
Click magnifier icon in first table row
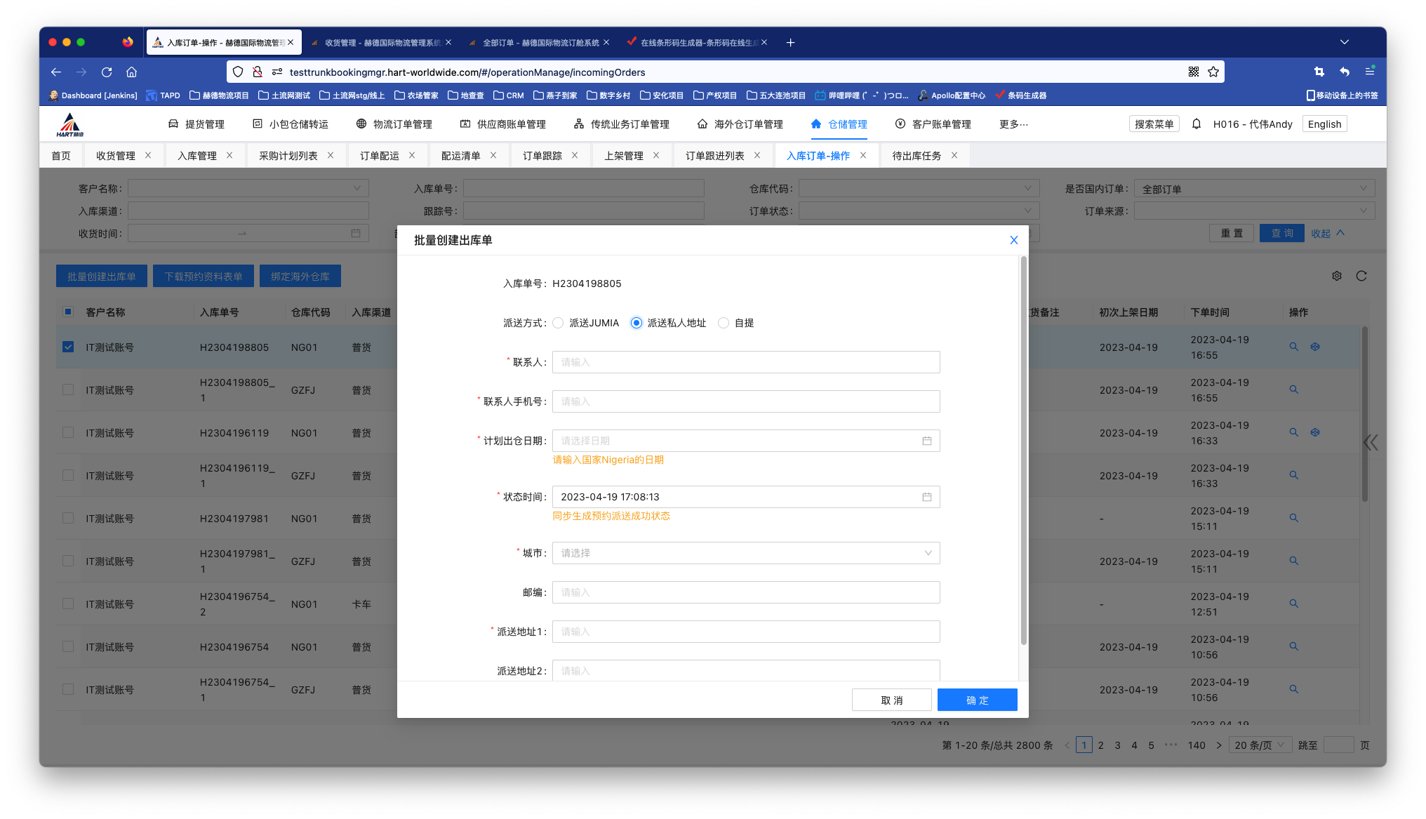[x=1293, y=347]
